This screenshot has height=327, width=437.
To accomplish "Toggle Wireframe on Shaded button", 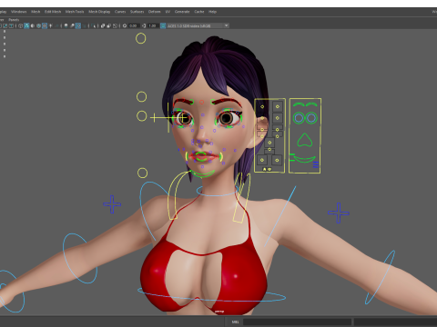I will 38,25.
